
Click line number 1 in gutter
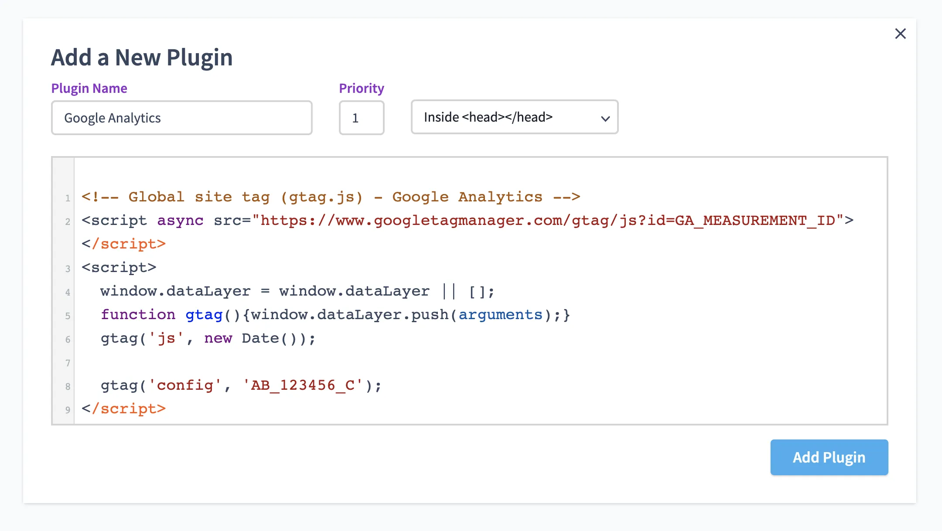pos(68,198)
